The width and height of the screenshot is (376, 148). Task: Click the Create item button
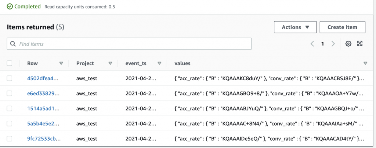pyautogui.click(x=343, y=27)
